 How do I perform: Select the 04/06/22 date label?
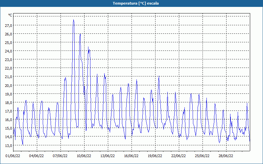tap(36, 156)
